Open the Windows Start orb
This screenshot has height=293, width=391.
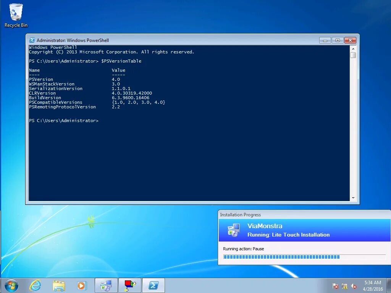(x=11, y=285)
